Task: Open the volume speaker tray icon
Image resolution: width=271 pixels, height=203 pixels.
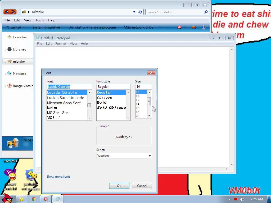Action: 242,199
